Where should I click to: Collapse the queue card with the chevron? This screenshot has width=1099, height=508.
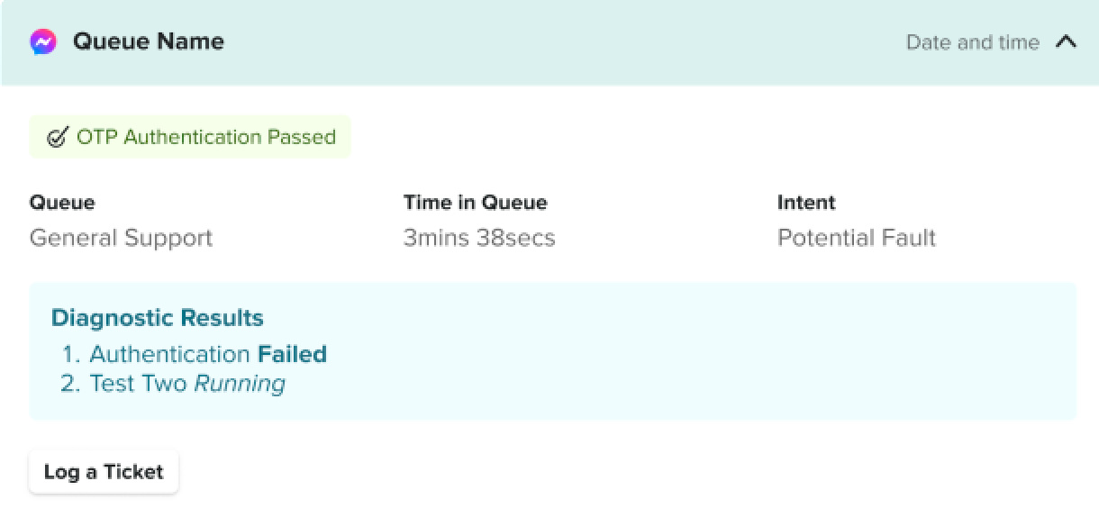(1066, 42)
